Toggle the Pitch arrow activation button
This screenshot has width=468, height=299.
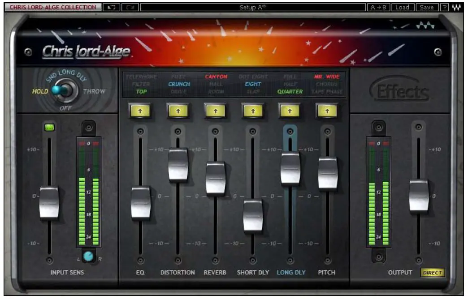[x=326, y=111]
